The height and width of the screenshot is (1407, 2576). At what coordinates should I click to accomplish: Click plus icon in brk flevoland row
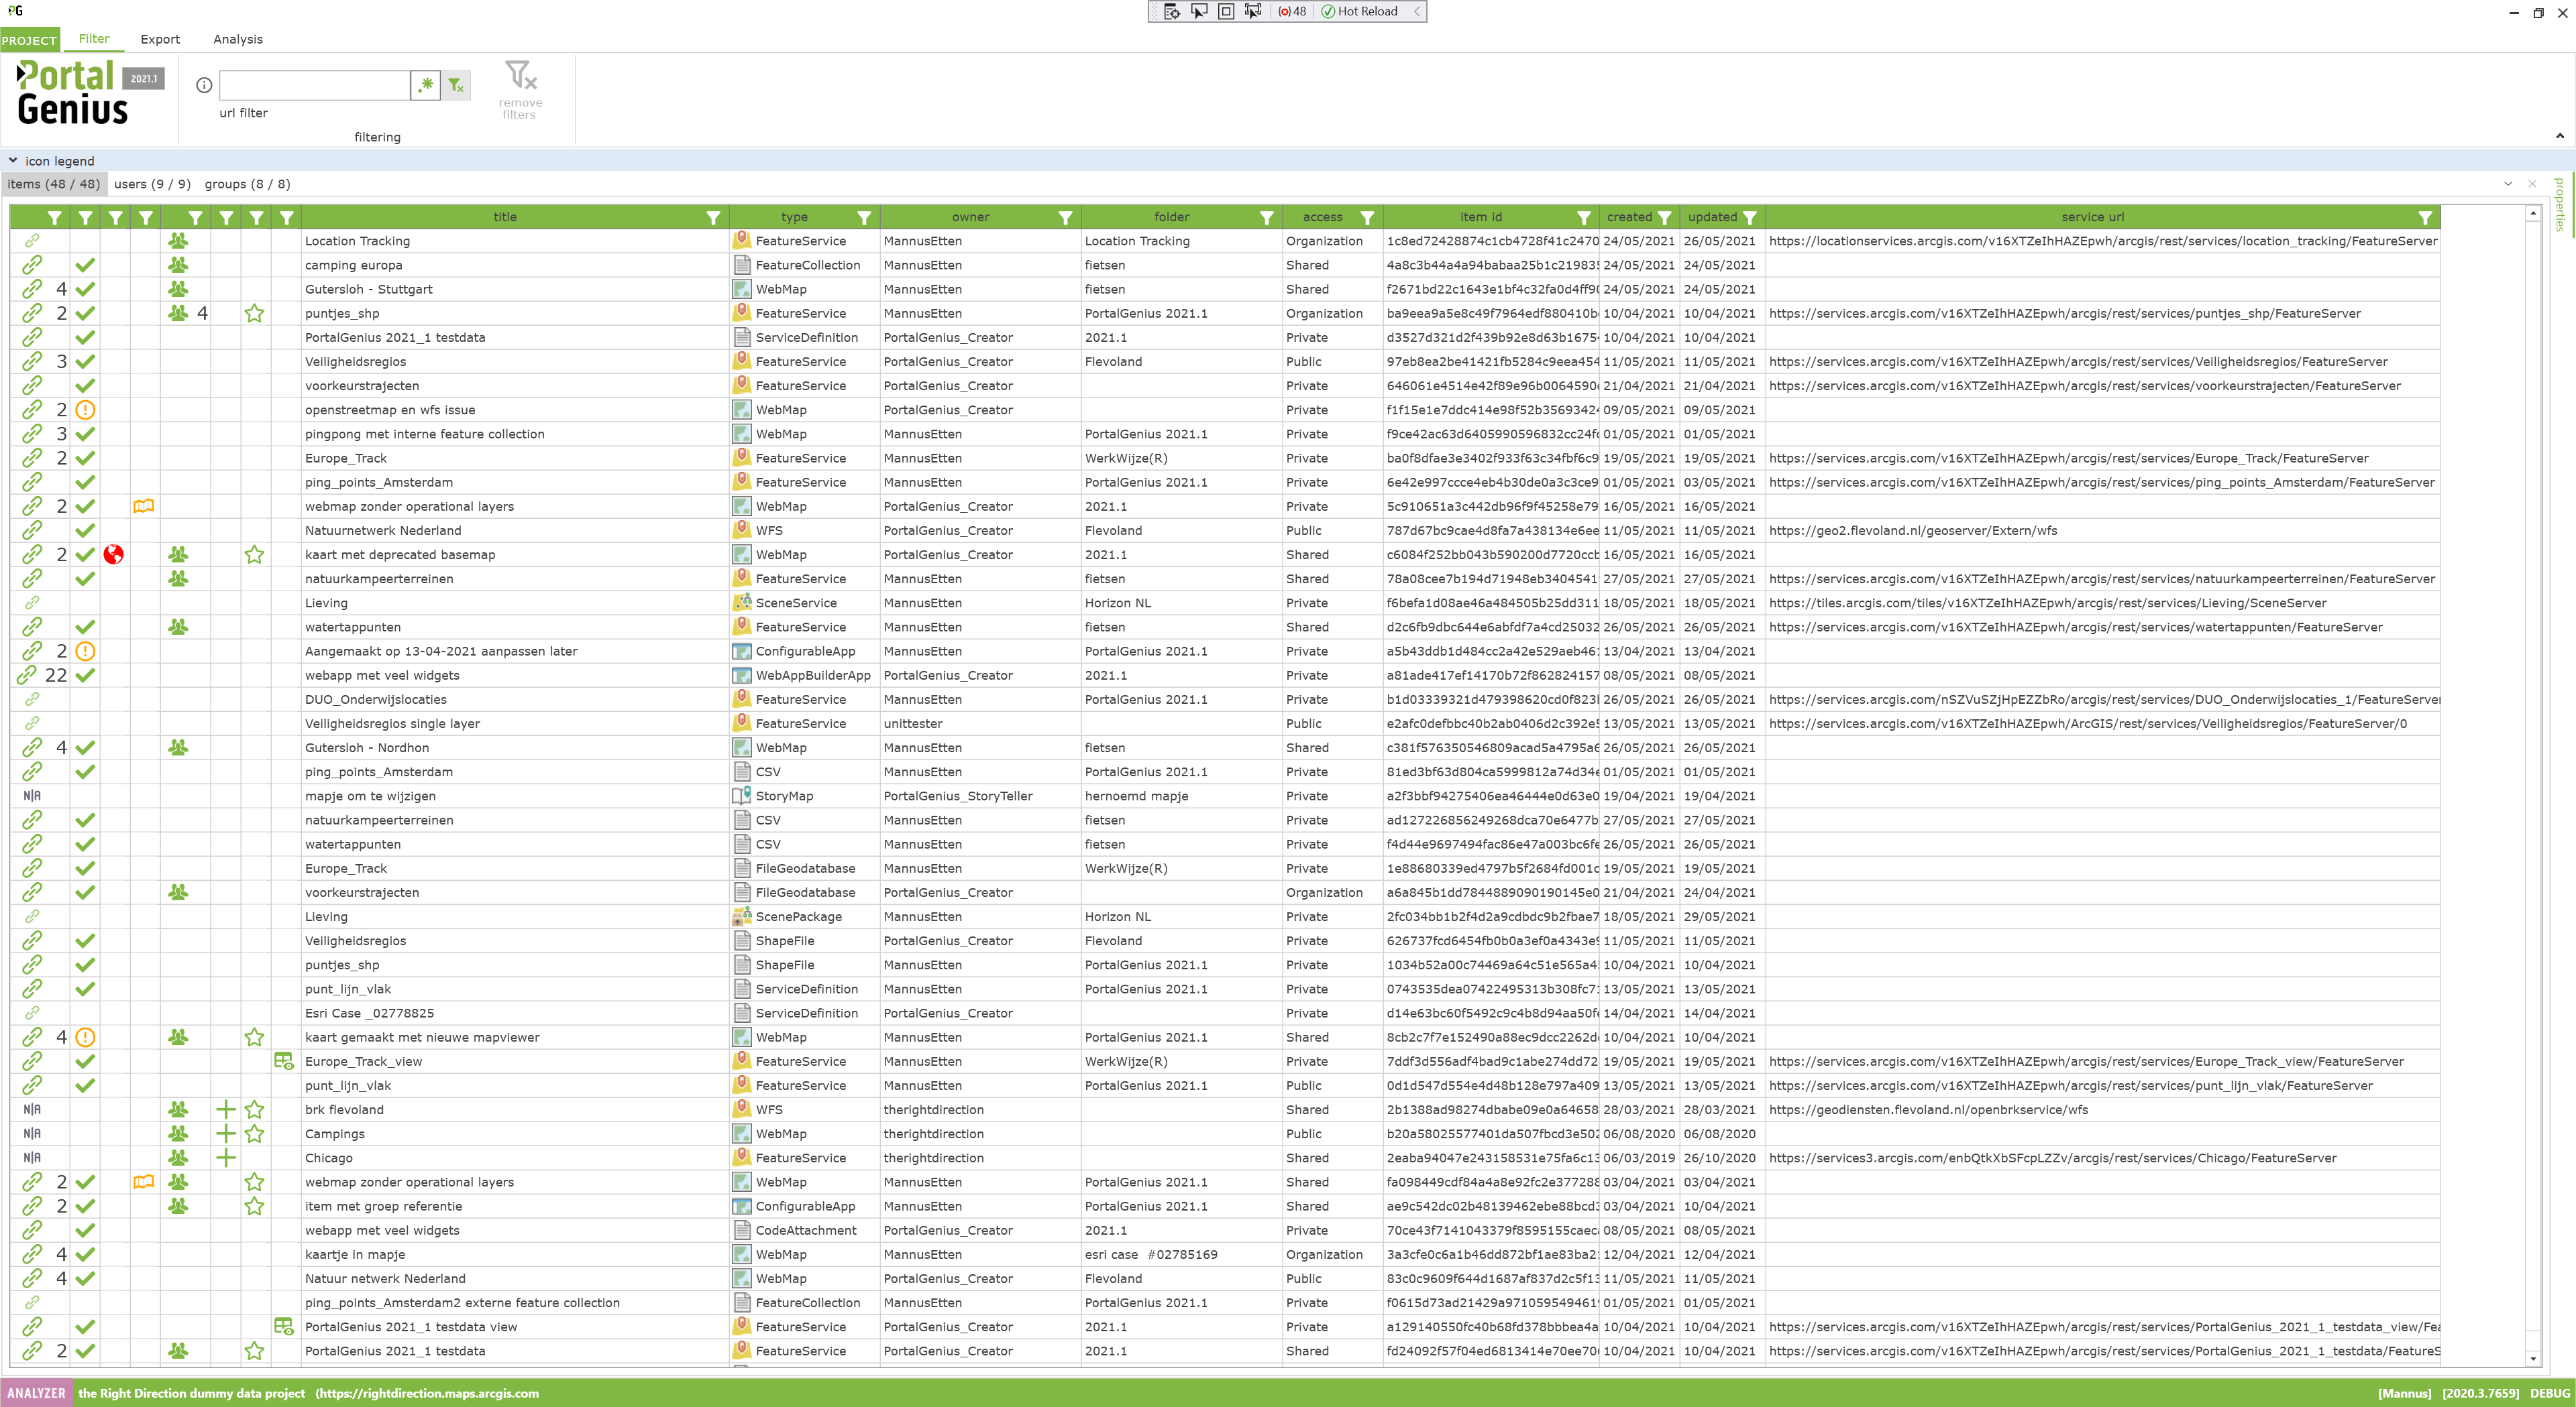tap(226, 1109)
